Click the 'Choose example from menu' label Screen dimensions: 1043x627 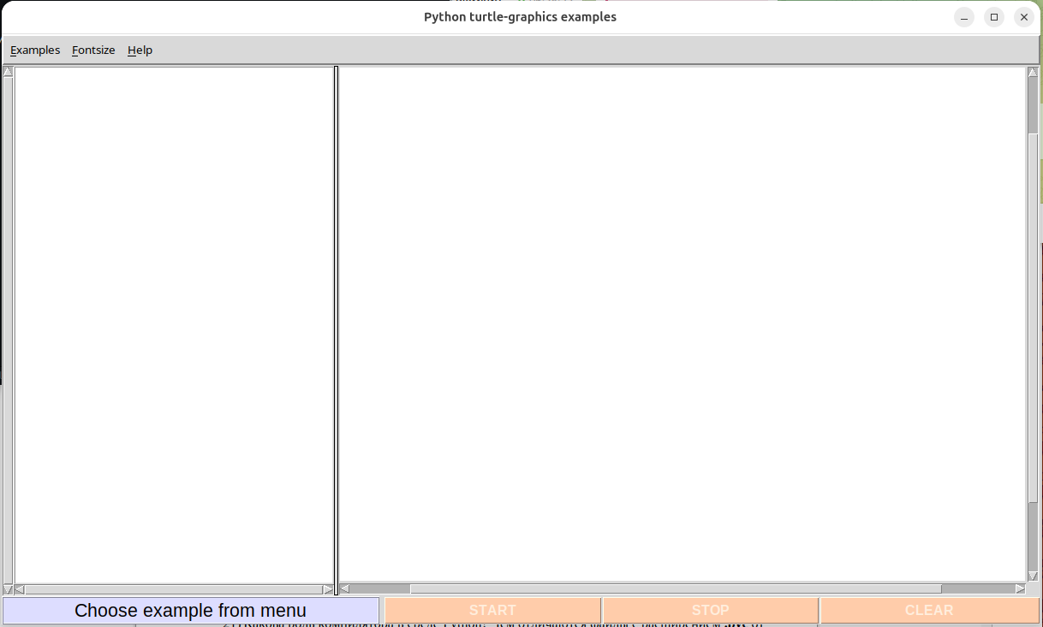(190, 611)
